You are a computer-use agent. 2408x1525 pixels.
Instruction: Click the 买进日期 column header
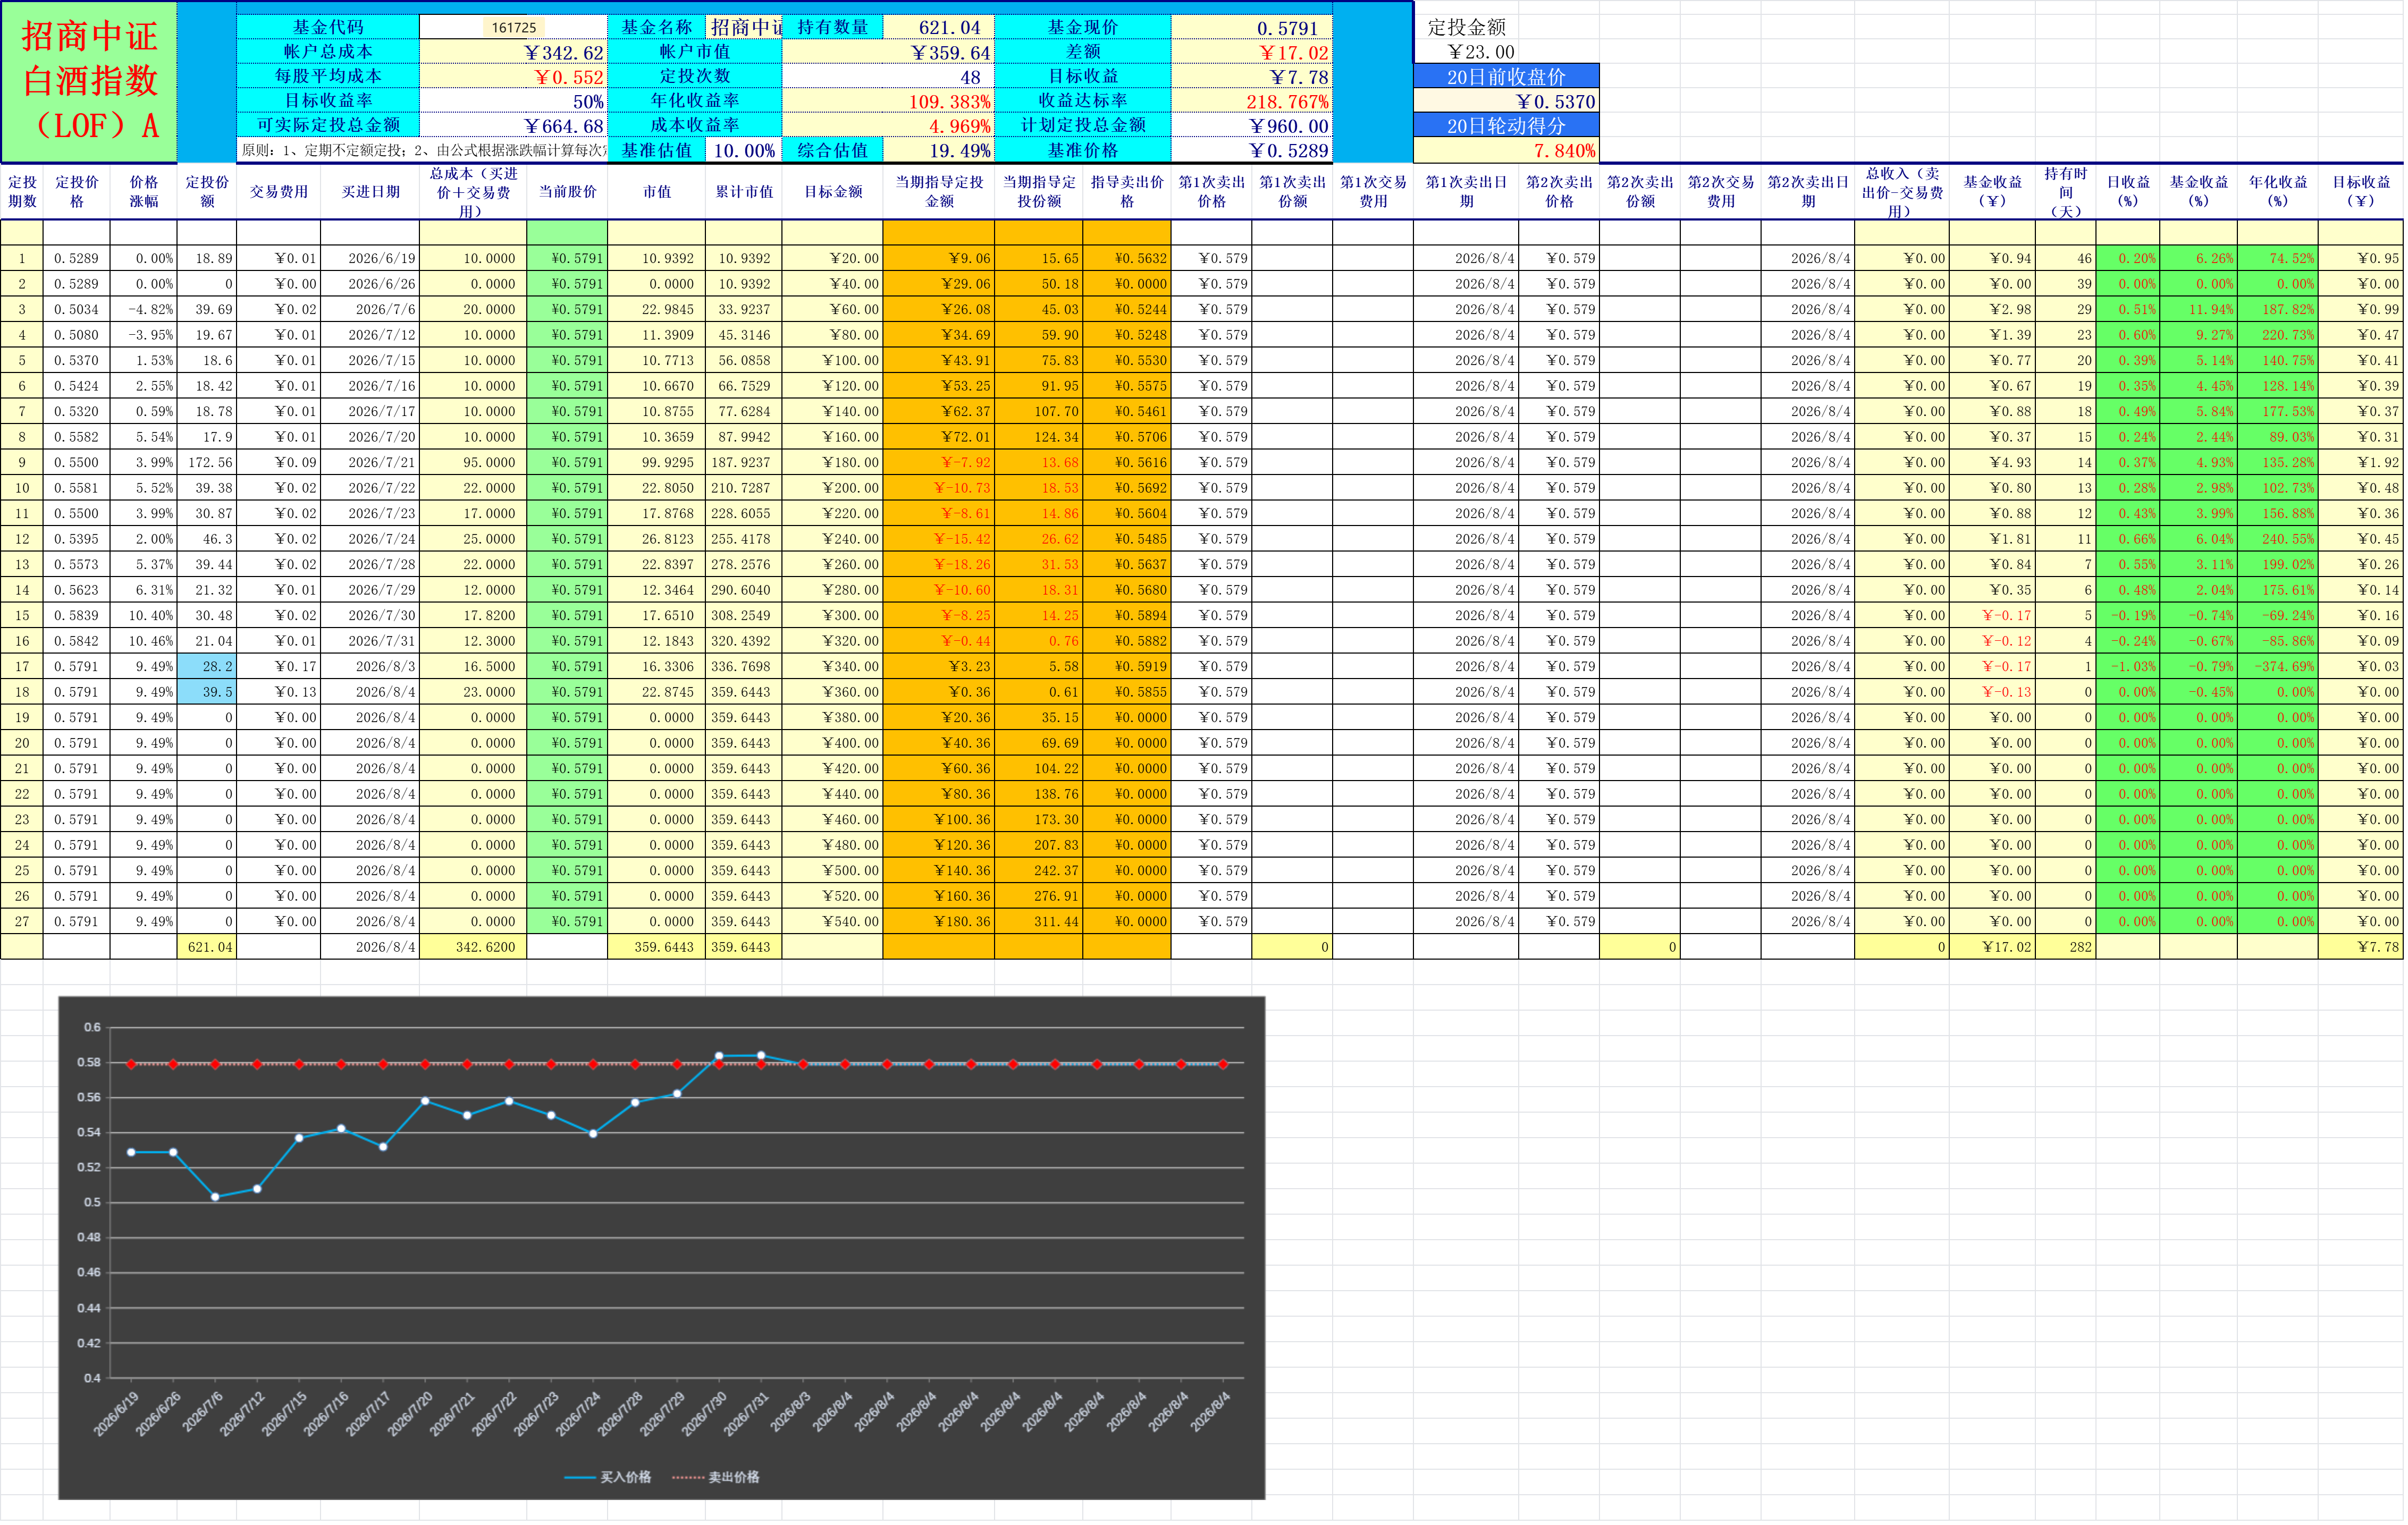click(x=370, y=191)
